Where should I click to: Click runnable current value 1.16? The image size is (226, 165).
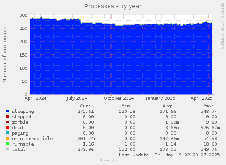88,144
